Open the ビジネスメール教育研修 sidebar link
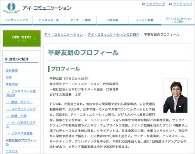The height and width of the screenshot is (154, 195). [x=21, y=93]
